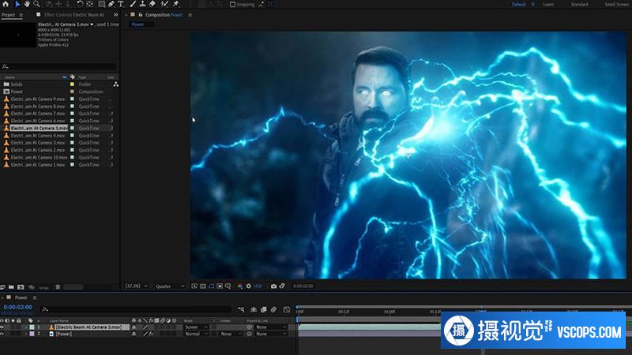Select the Hand tool
632x355 pixels.
click(x=27, y=4)
